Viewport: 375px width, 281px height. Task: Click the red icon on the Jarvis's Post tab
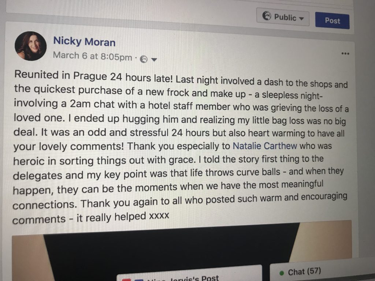pyautogui.click(x=126, y=280)
